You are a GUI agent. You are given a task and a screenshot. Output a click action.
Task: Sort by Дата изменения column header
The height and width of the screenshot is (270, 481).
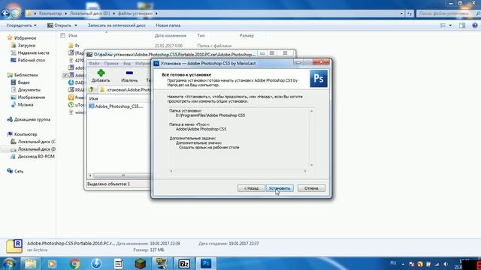tap(171, 35)
